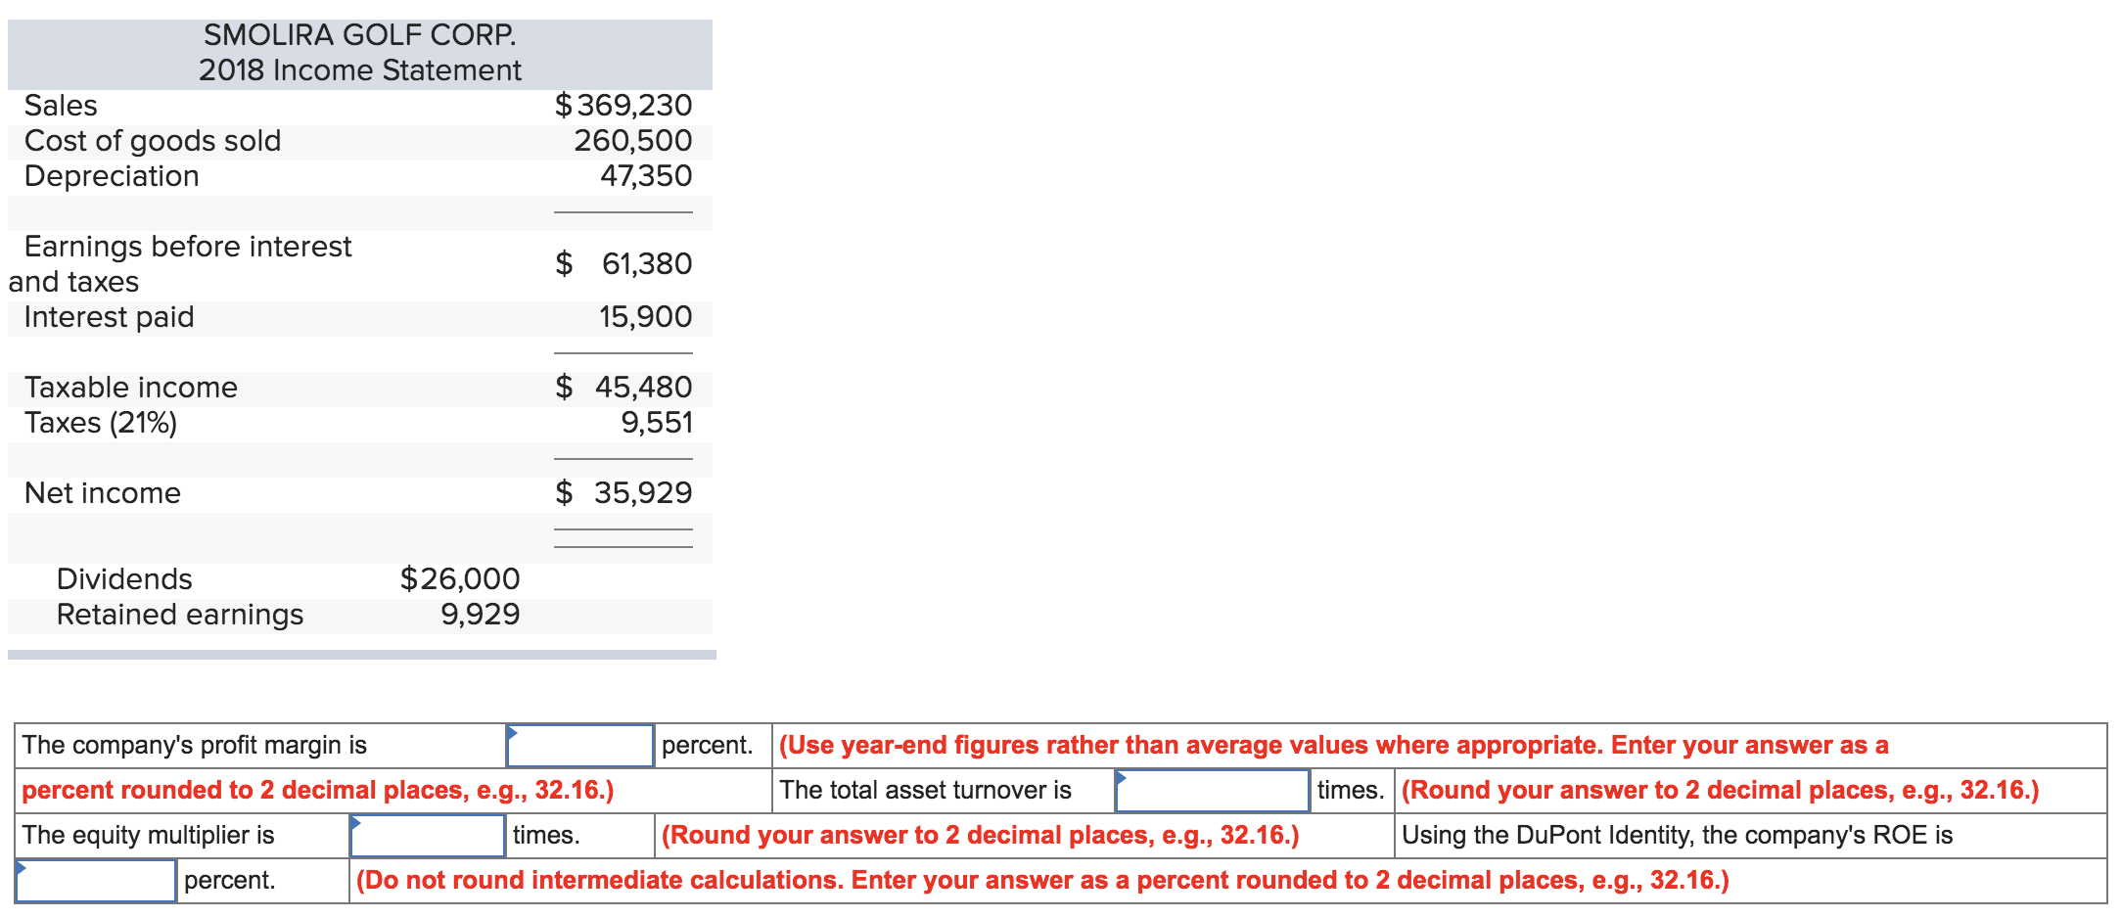
Task: Click the total asset turnover input box
Action: pos(1212,791)
